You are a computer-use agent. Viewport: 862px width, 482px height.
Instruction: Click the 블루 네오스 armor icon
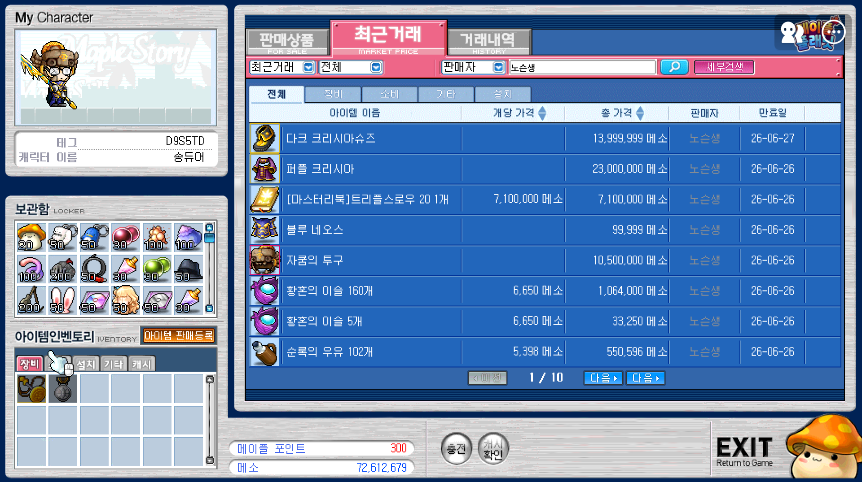264,230
